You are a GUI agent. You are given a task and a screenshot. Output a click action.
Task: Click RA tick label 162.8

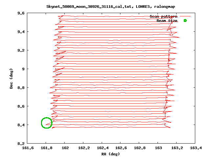pyautogui.click(x=140, y=148)
